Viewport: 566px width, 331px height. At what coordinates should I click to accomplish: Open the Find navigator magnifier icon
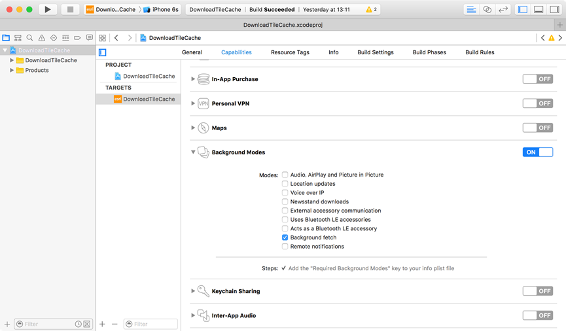[29, 38]
